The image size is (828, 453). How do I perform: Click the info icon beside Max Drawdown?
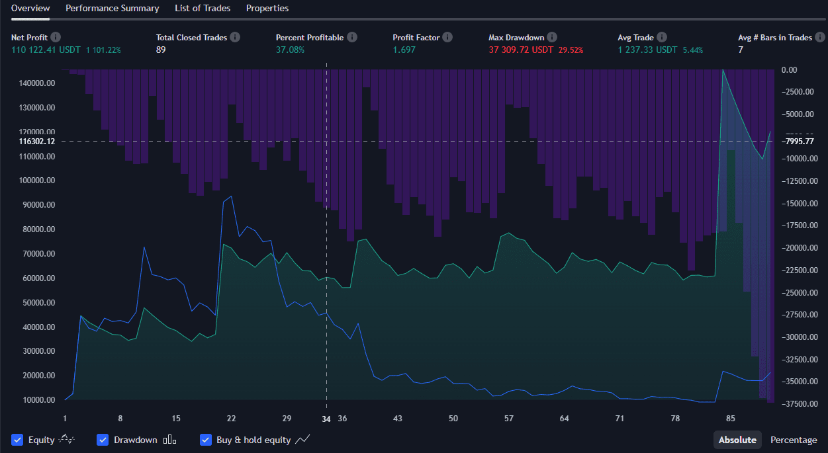point(552,38)
